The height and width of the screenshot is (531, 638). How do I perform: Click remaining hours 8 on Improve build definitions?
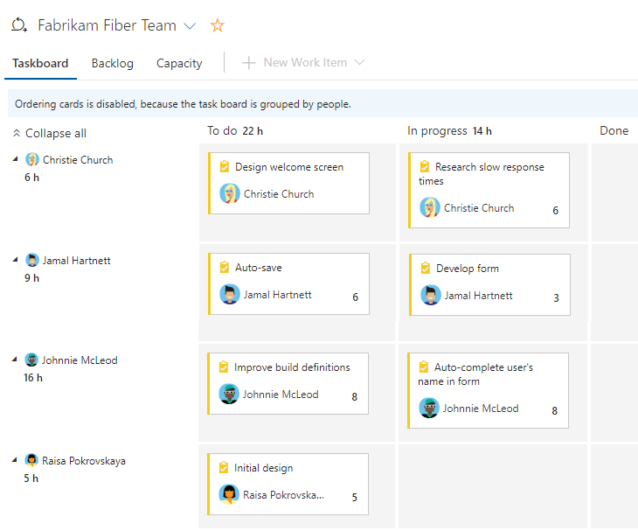(354, 396)
